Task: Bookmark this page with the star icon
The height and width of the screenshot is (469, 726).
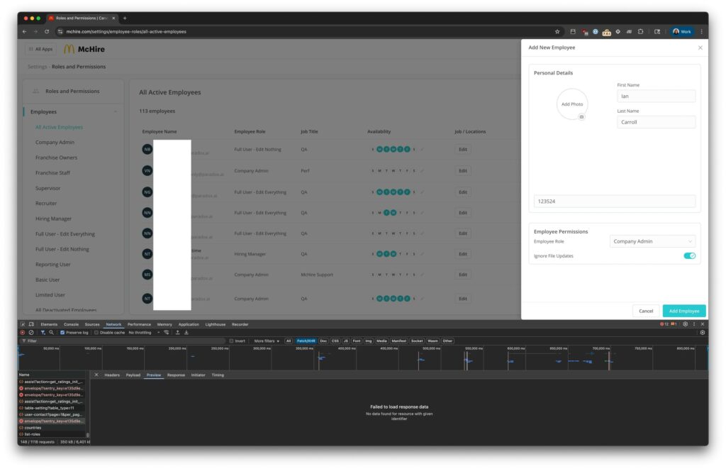Action: pos(557,31)
